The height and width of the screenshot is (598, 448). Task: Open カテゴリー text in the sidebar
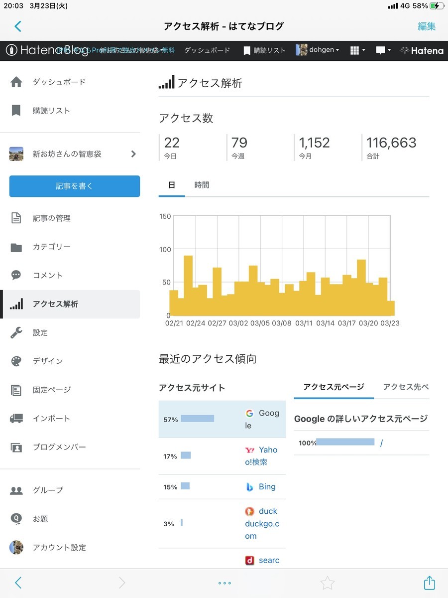point(52,247)
